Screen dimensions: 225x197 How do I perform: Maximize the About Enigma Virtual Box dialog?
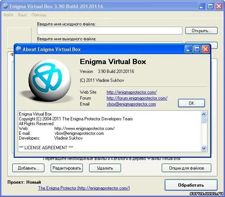[x=197, y=49]
